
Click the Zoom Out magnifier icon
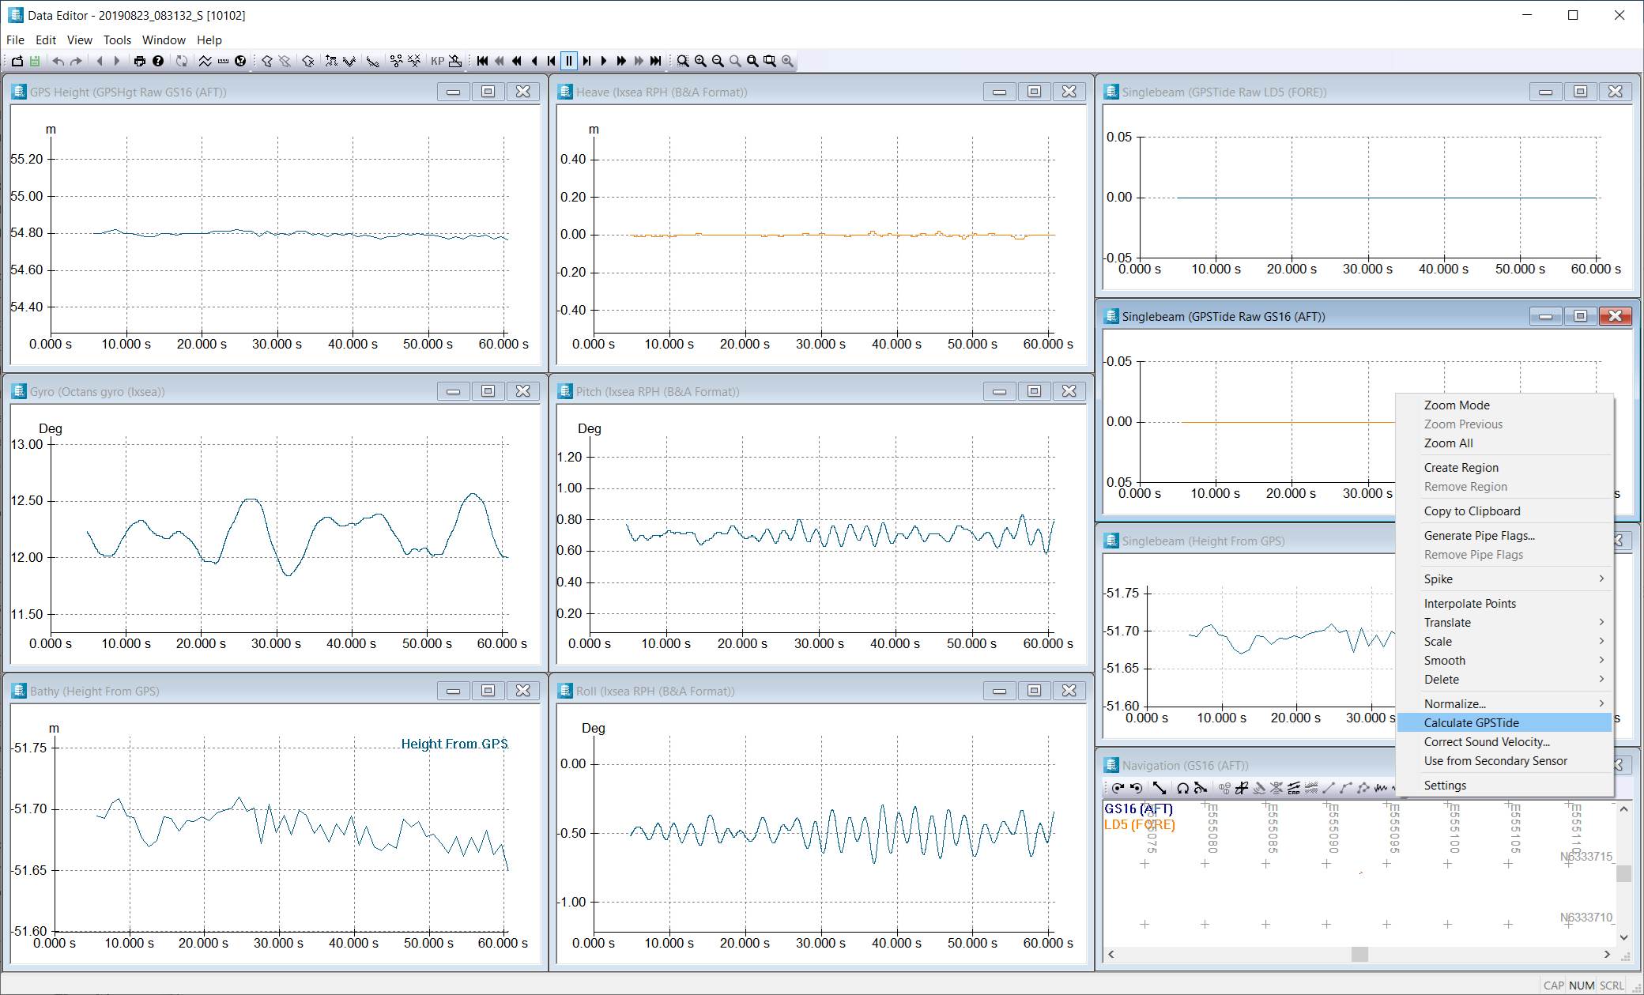click(x=718, y=61)
